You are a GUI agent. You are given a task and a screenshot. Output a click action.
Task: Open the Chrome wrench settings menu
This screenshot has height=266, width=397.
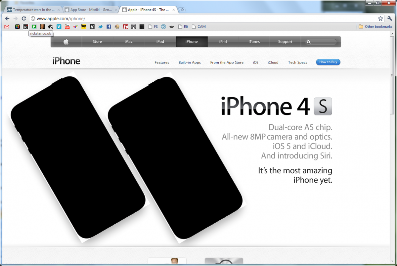click(389, 19)
